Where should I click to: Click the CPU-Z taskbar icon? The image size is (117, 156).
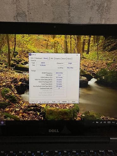(2, 122)
